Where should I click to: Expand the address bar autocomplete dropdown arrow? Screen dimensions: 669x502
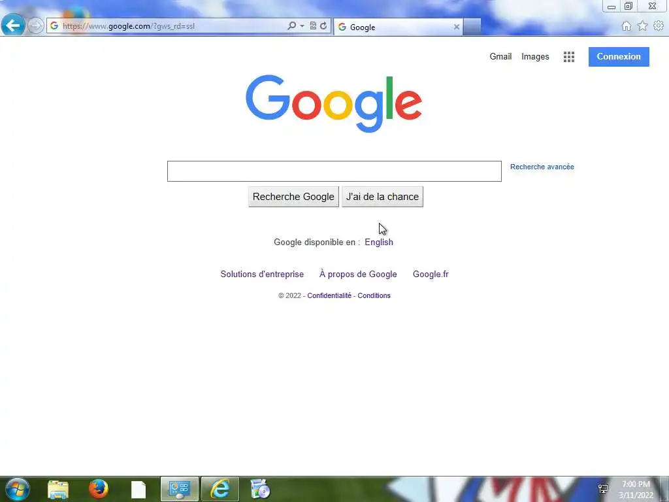coord(302,26)
